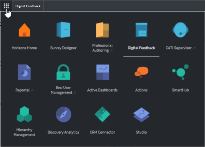This screenshot has width=205, height=147.
Task: Open the SmartHub network icon
Action: pyautogui.click(x=181, y=72)
